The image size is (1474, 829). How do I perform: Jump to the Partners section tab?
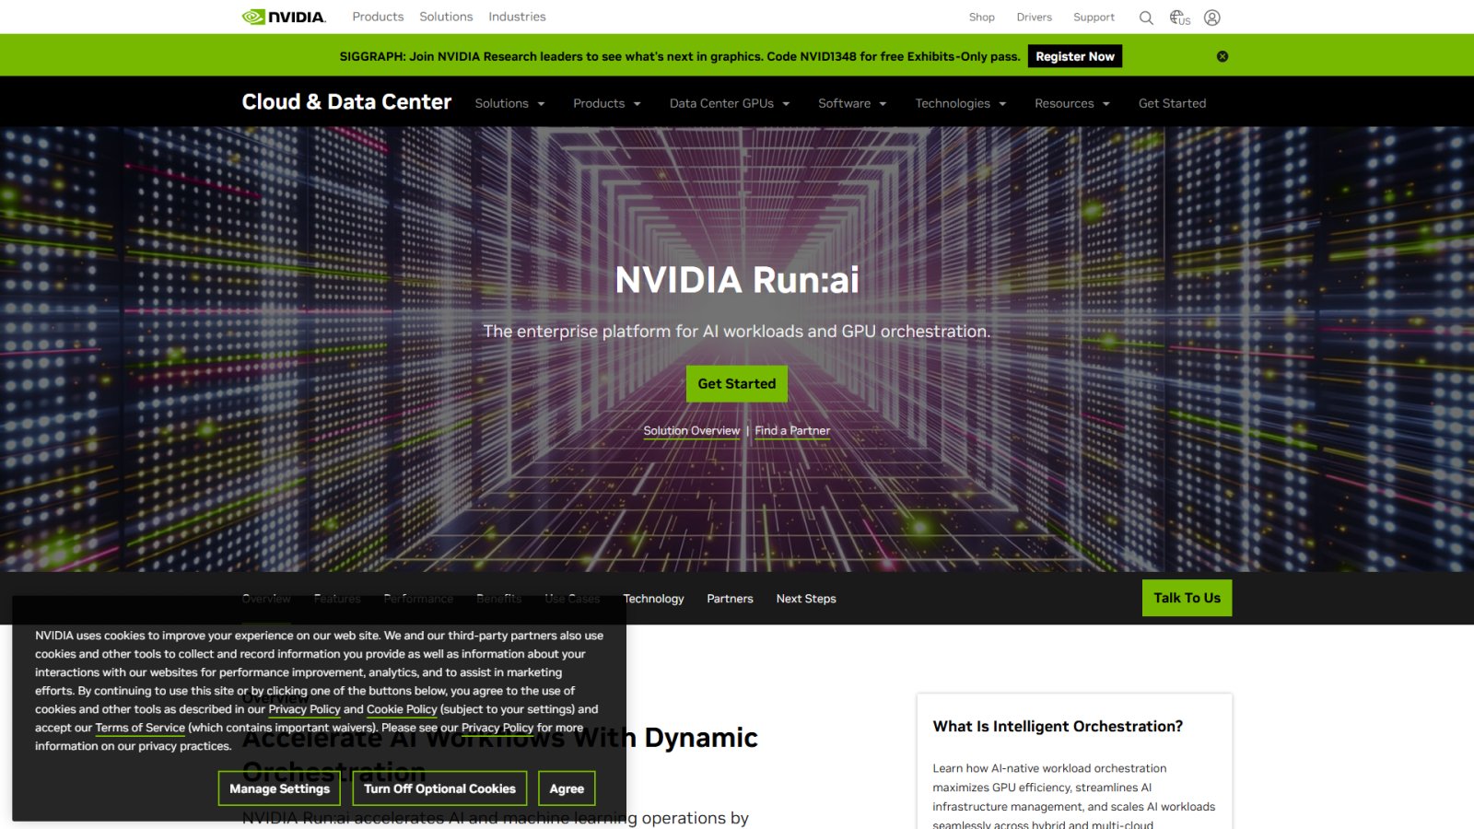pyautogui.click(x=730, y=599)
